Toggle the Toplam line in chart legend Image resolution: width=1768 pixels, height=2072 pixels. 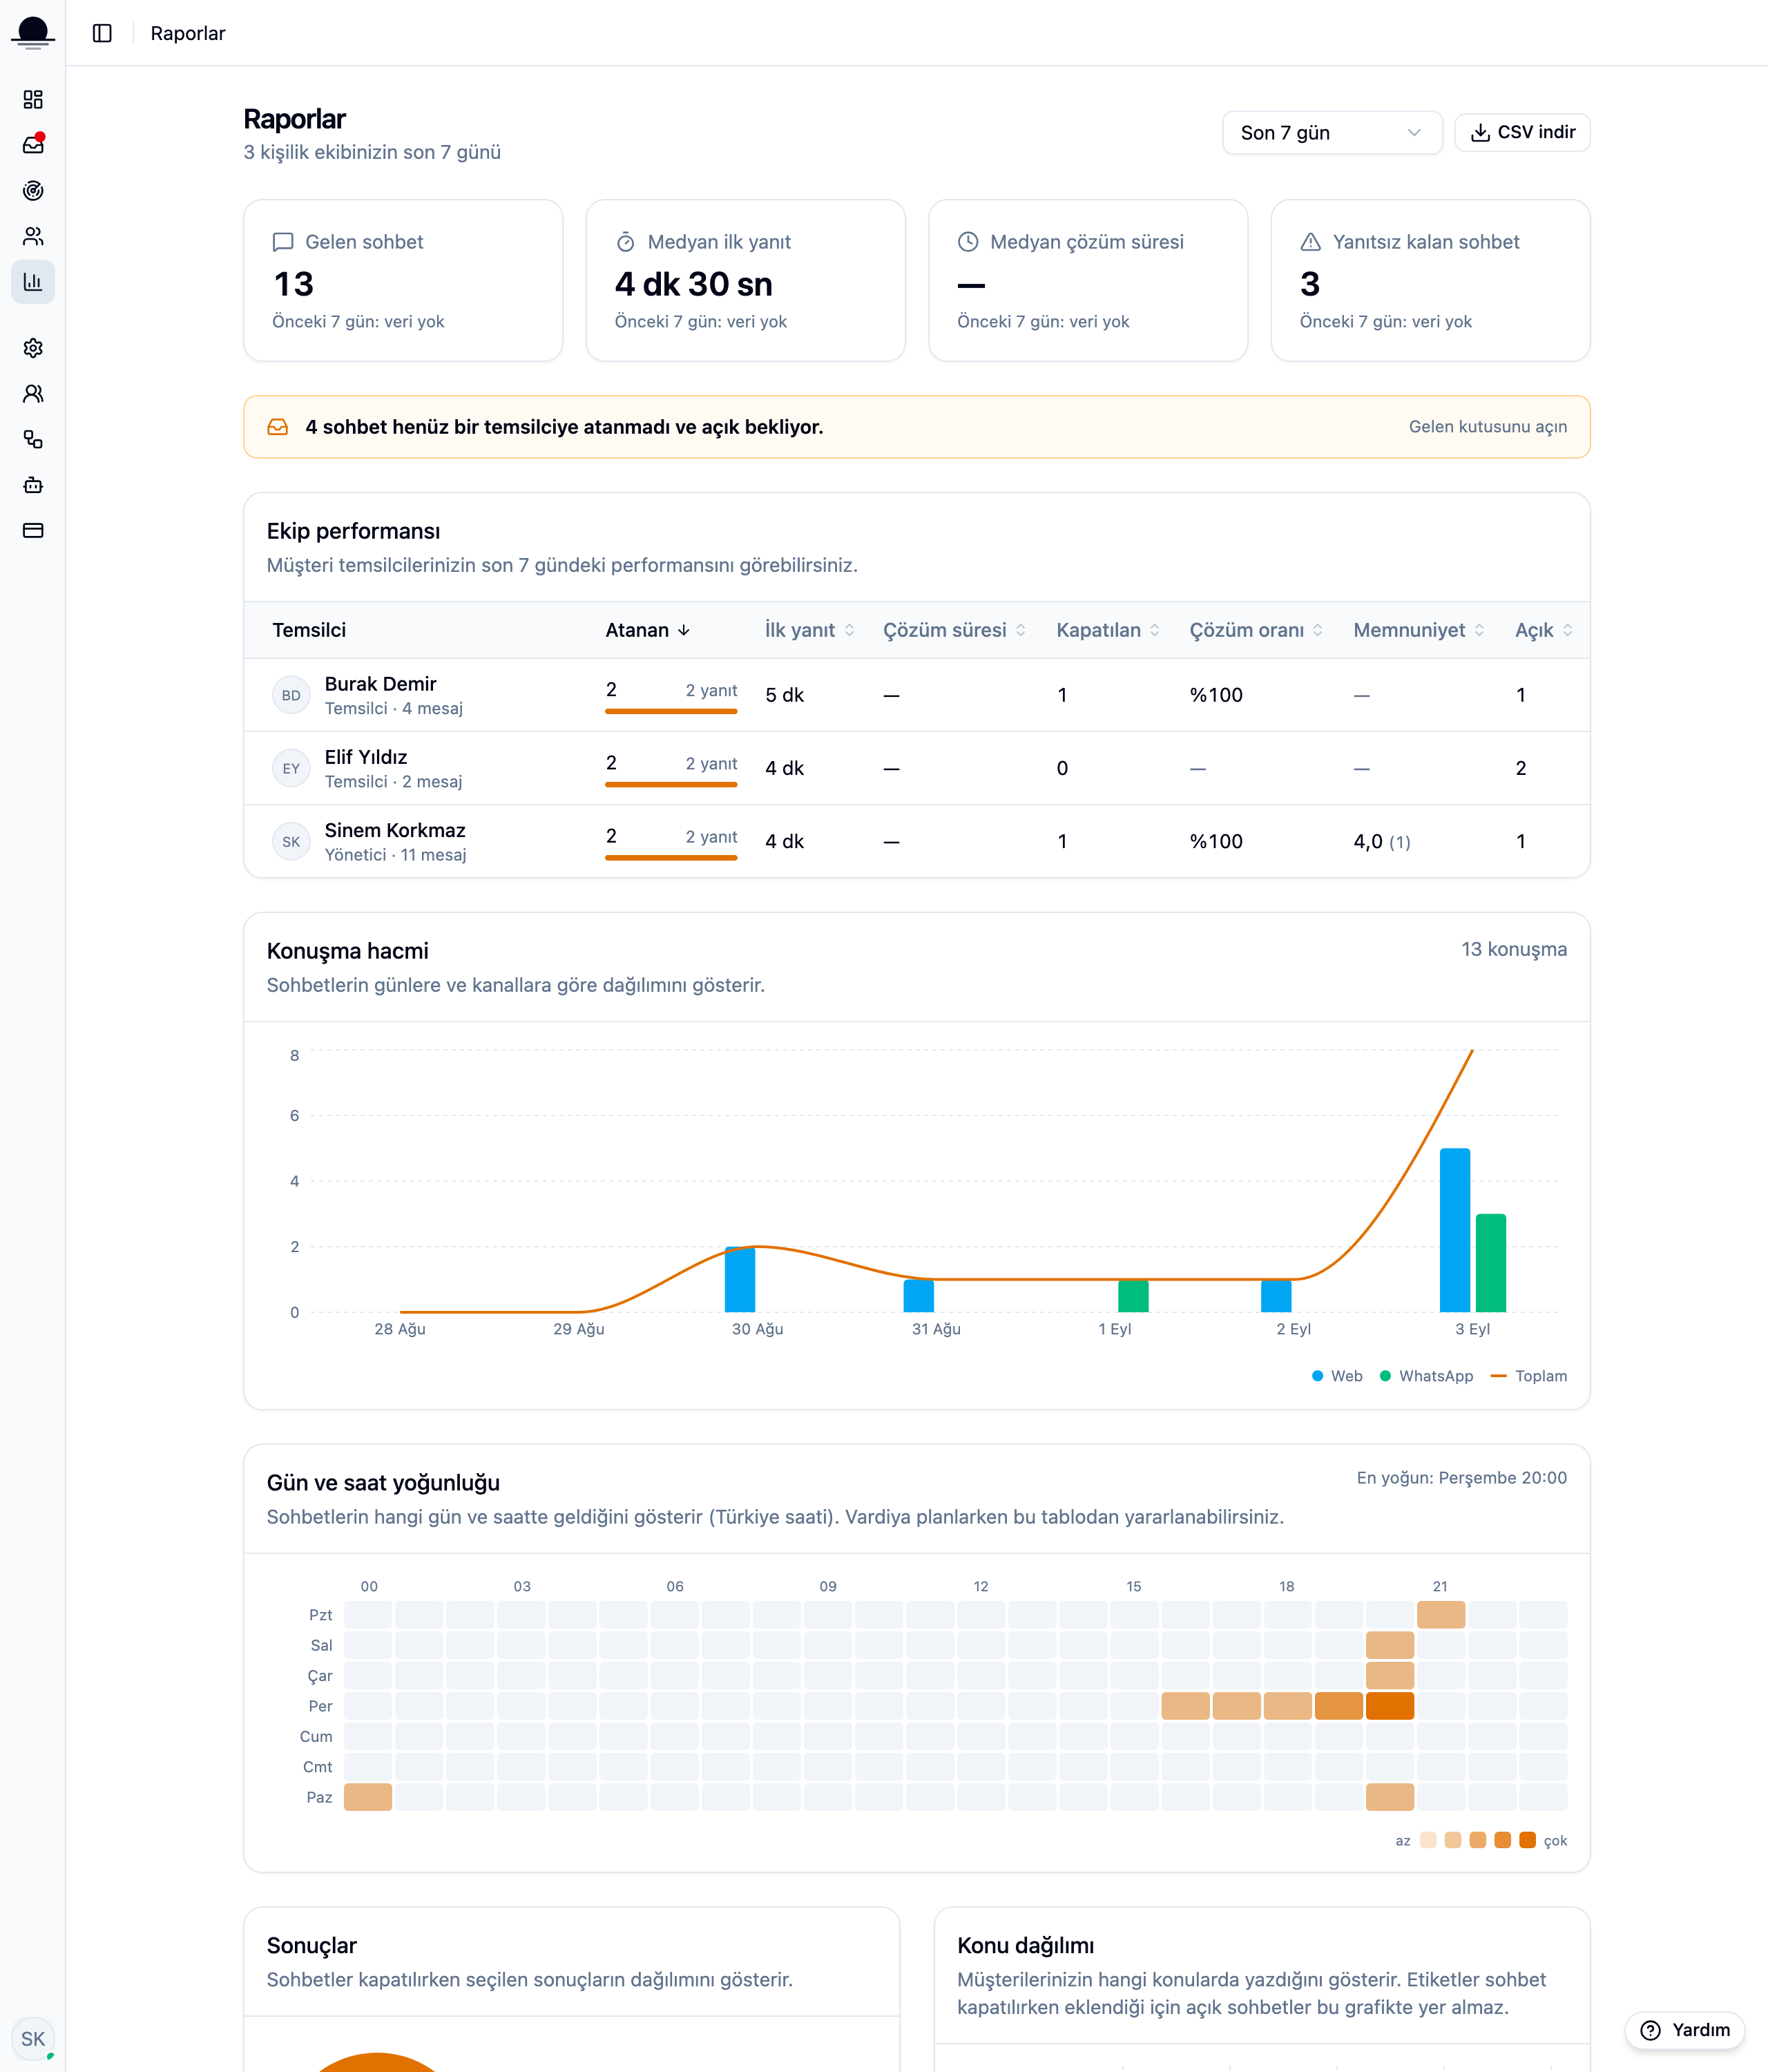pyautogui.click(x=1529, y=1376)
